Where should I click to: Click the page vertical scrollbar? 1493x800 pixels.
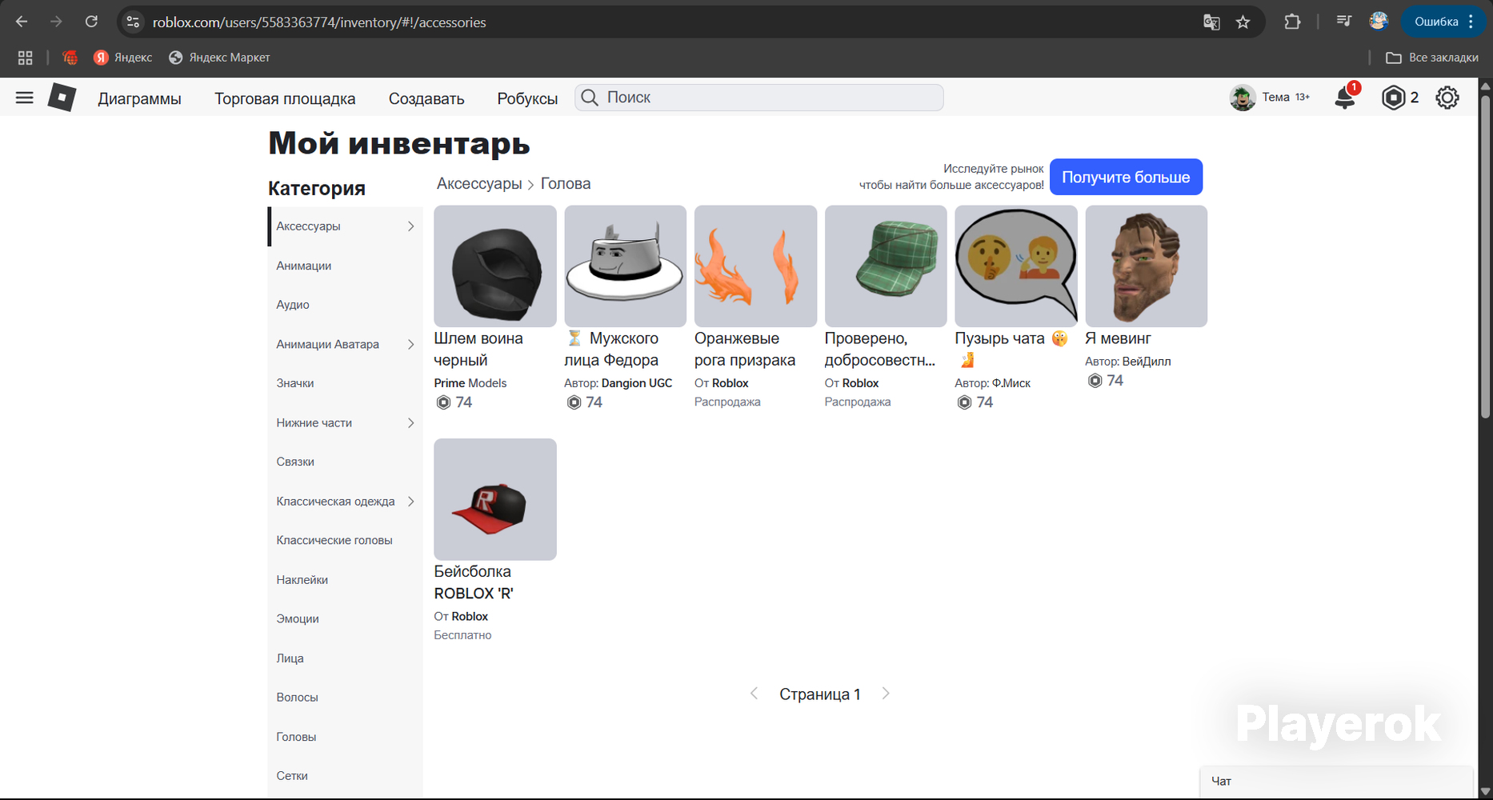click(1485, 256)
